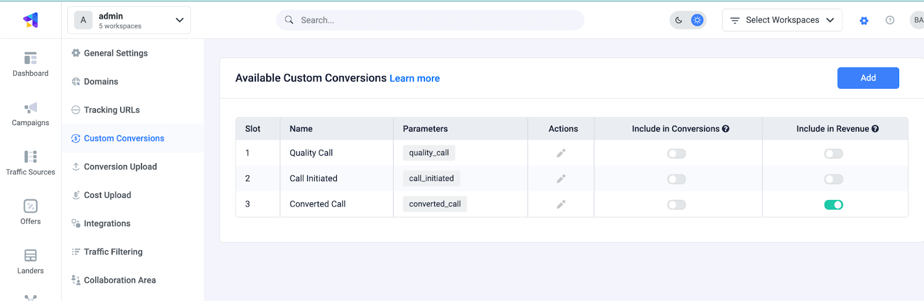The width and height of the screenshot is (924, 301).
Task: Click the call_initiated parameter tag
Action: [x=431, y=178]
